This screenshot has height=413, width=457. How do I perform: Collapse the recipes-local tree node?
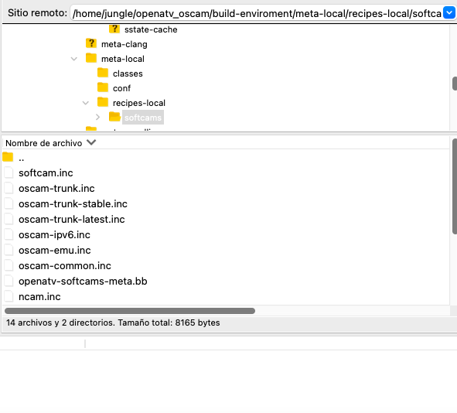coord(85,103)
